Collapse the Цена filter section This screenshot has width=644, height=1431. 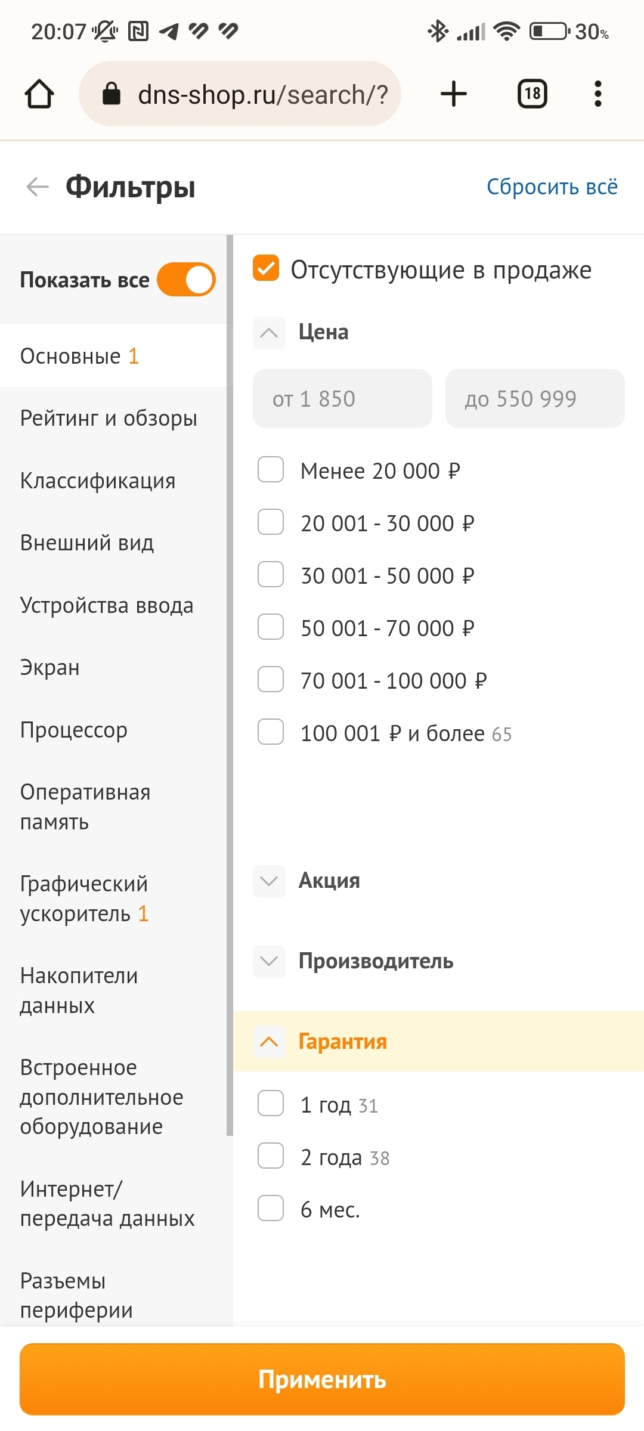pyautogui.click(x=269, y=333)
